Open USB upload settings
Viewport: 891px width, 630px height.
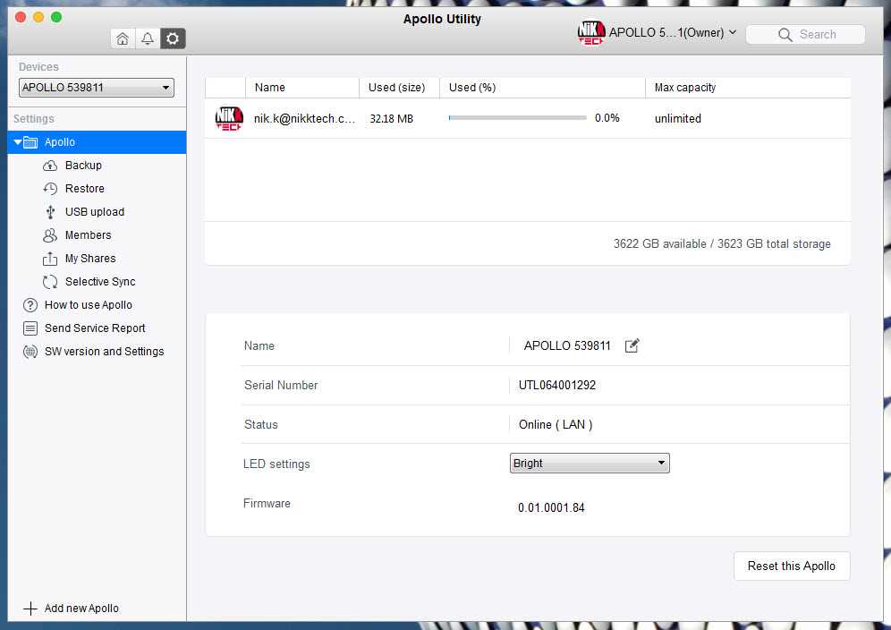[x=95, y=212]
